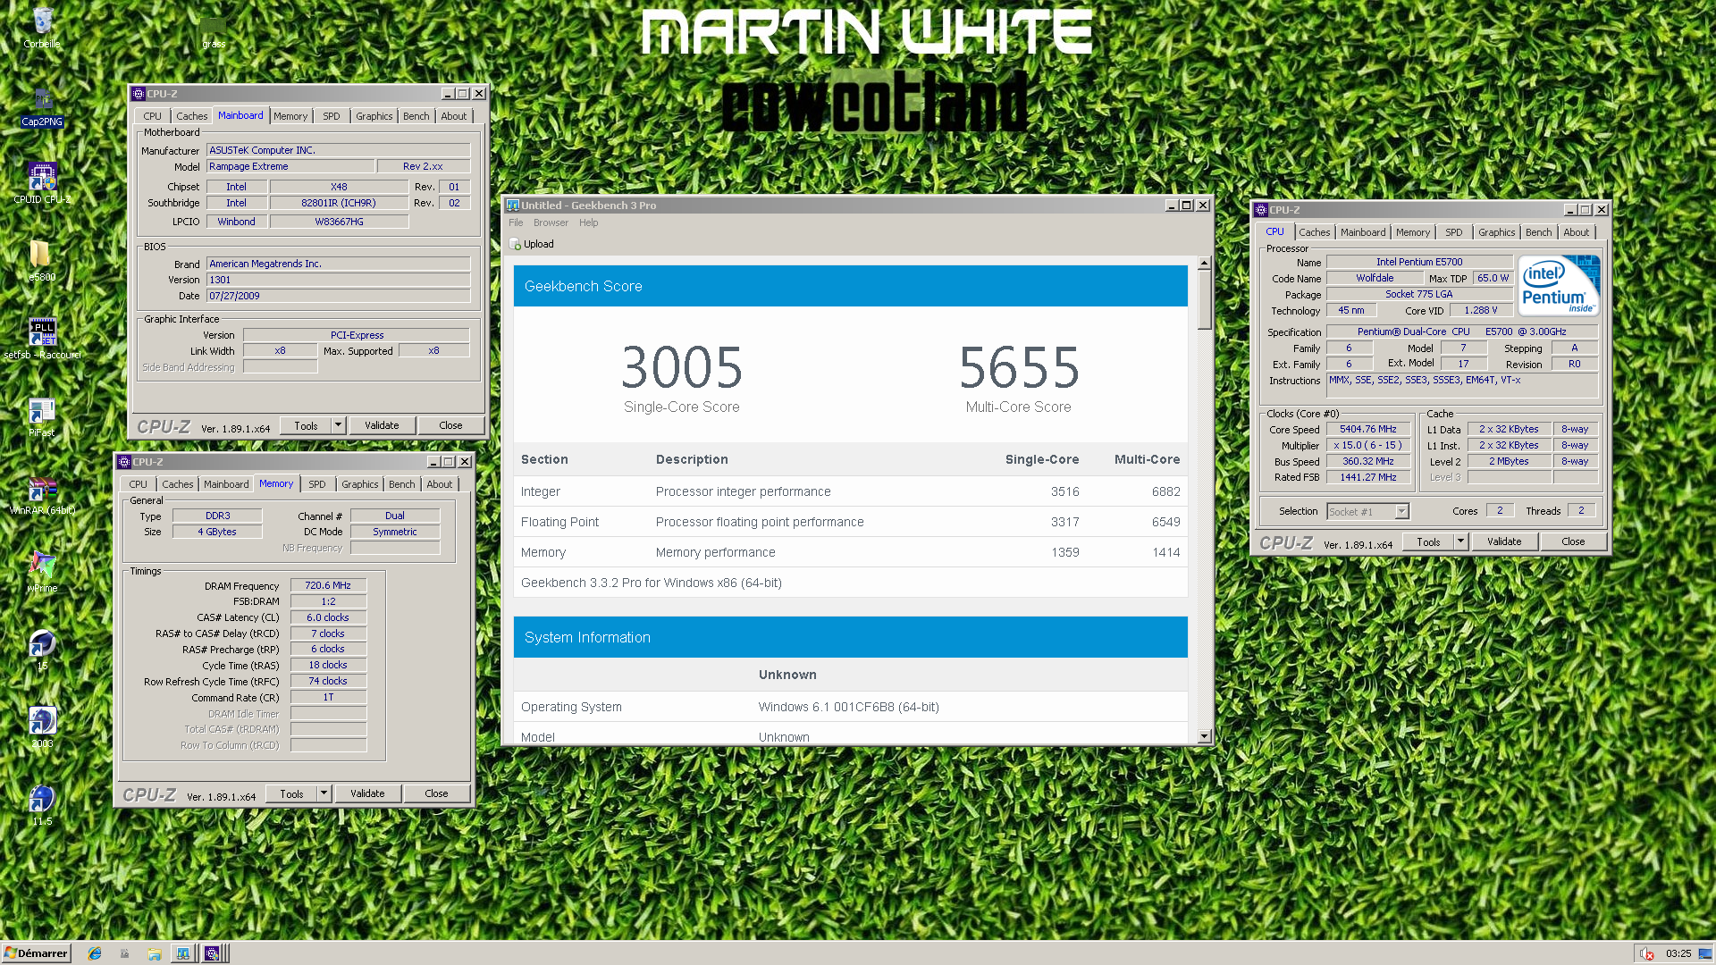Launch the setfsb shortcut on the desktop
Image resolution: width=1716 pixels, height=965 pixels.
click(42, 339)
